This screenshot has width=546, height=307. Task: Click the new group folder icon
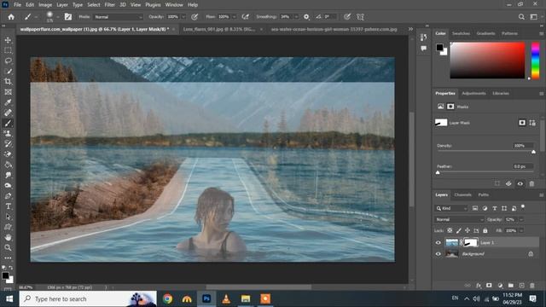point(511,286)
